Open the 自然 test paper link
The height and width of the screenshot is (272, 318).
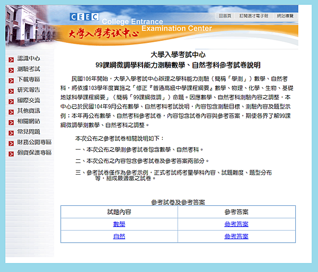point(119,237)
